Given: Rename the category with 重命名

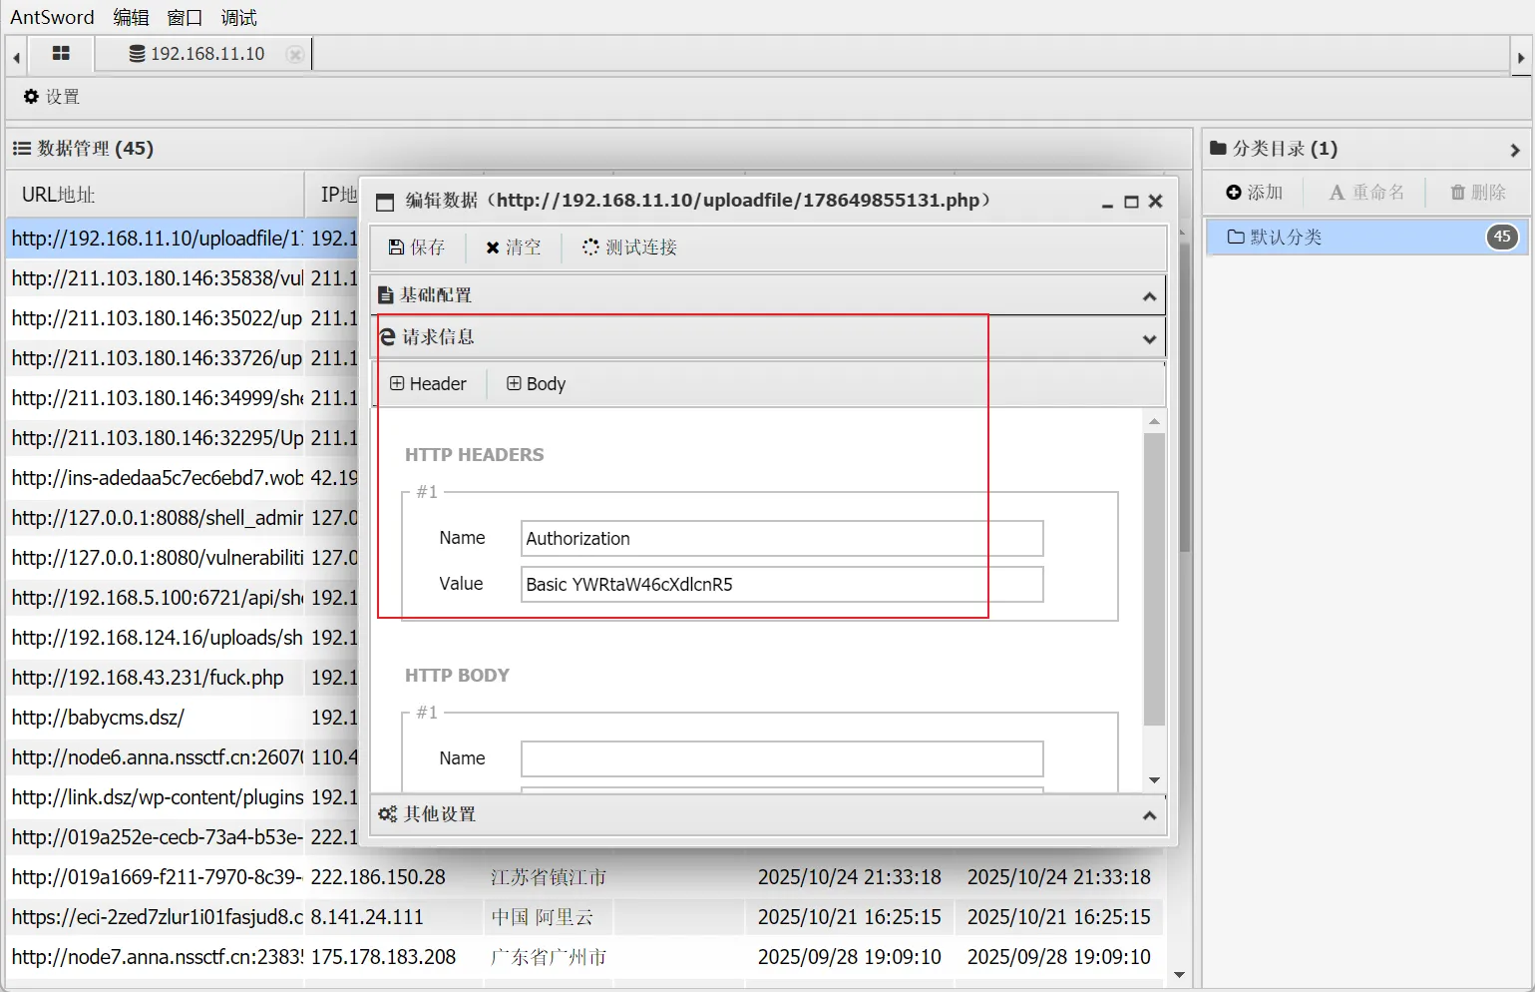Looking at the screenshot, I should [1366, 193].
